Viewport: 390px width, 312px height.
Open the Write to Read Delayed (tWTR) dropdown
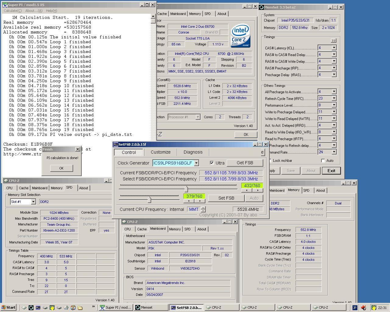click(x=334, y=119)
